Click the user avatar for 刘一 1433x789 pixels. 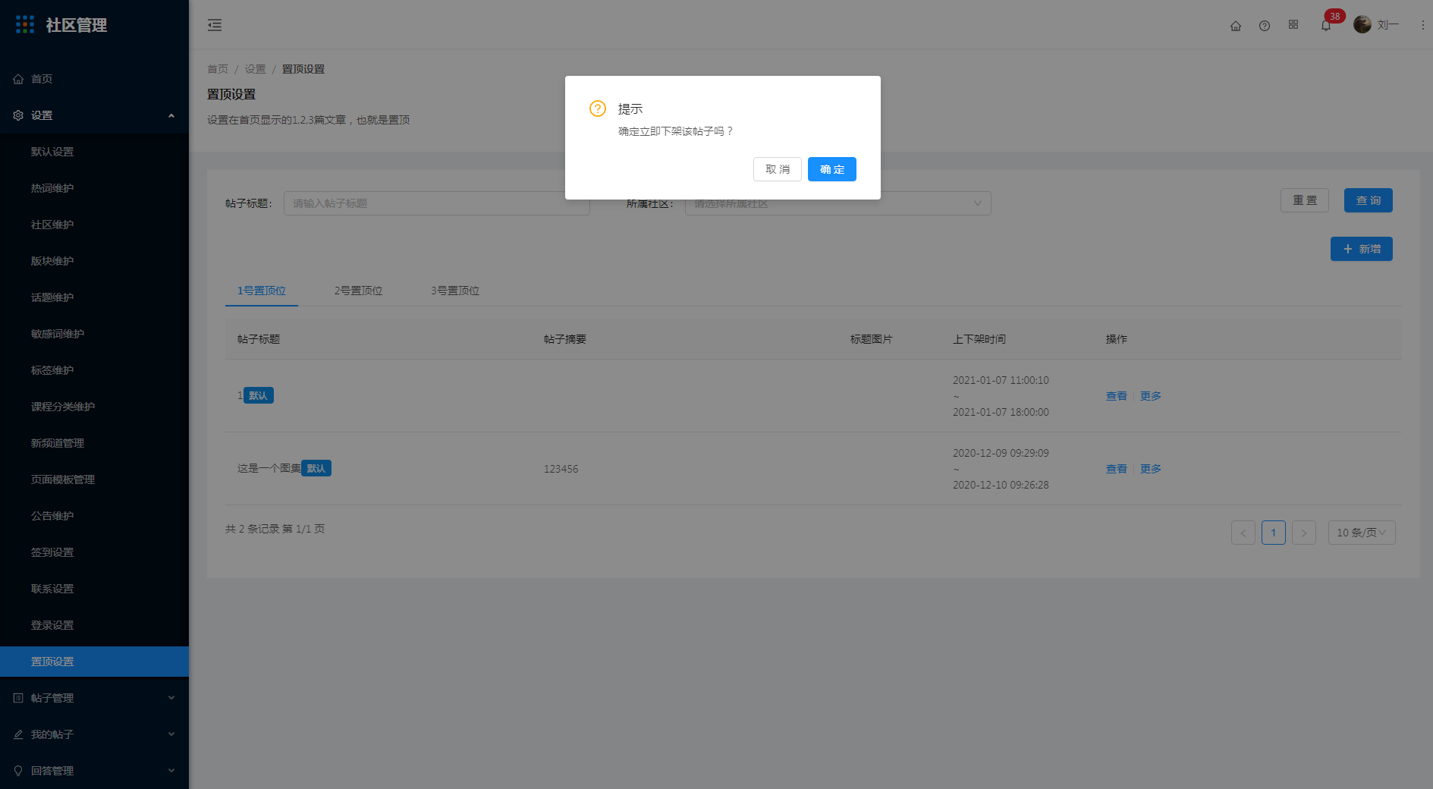(x=1362, y=25)
